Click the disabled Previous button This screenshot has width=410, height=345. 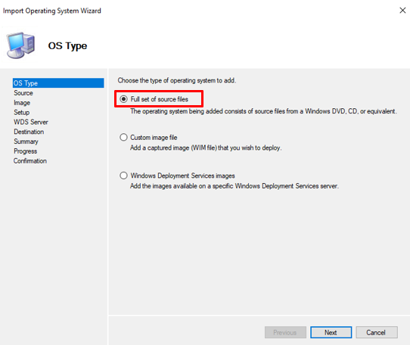click(285, 332)
